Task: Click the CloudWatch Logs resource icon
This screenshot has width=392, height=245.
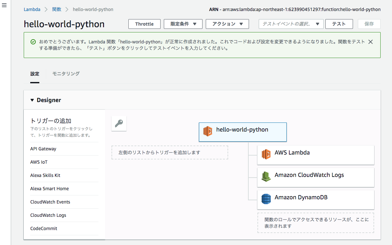Action: [266, 177]
